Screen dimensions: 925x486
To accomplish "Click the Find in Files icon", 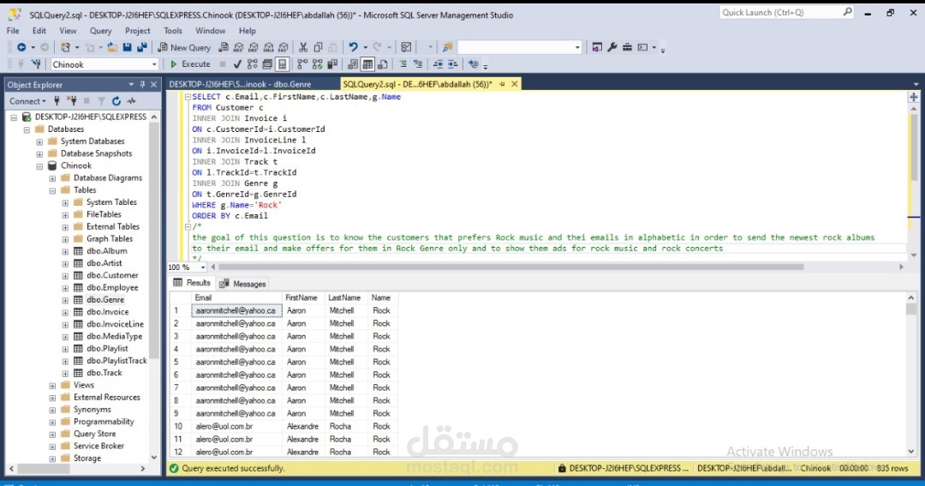I will point(447,47).
